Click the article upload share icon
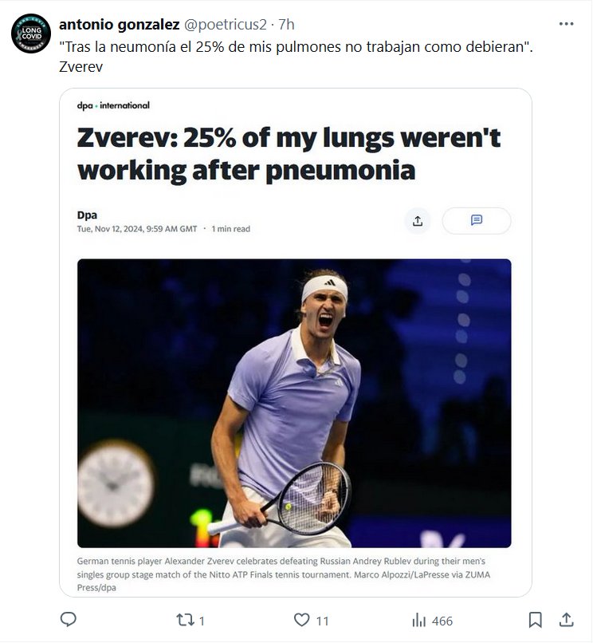Image resolution: width=593 pixels, height=643 pixels. point(417,221)
